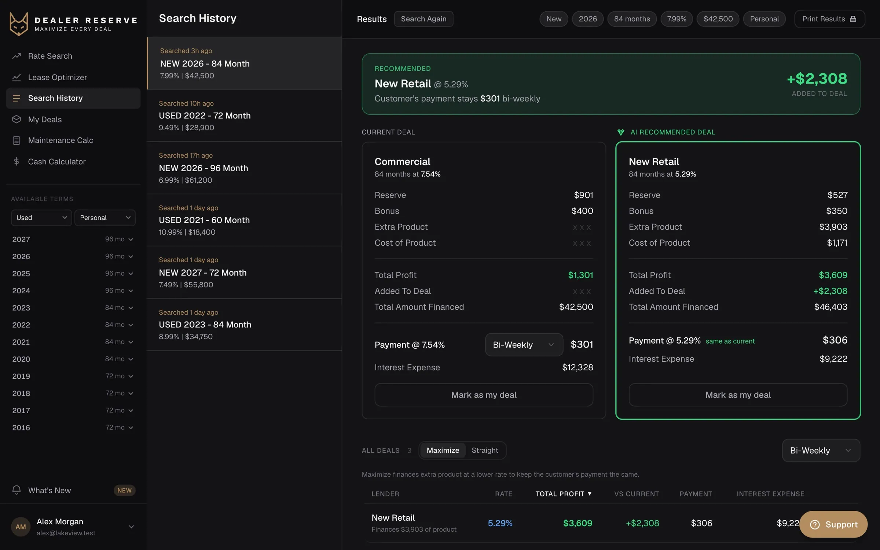Open the USED 2022 - 72 Month search
The width and height of the screenshot is (880, 550).
coord(244,115)
